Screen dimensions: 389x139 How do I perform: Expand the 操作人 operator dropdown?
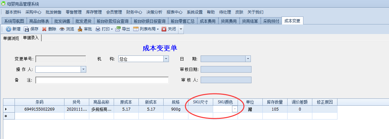83,69
